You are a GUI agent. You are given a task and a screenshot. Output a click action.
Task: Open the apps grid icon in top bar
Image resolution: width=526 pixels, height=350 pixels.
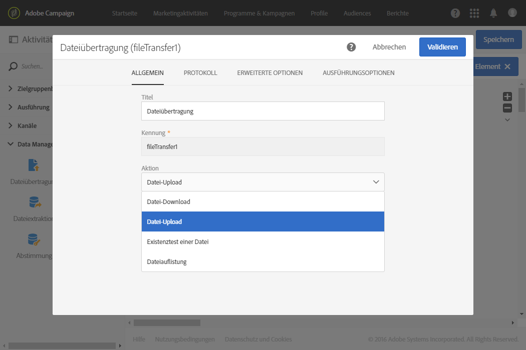(x=474, y=13)
